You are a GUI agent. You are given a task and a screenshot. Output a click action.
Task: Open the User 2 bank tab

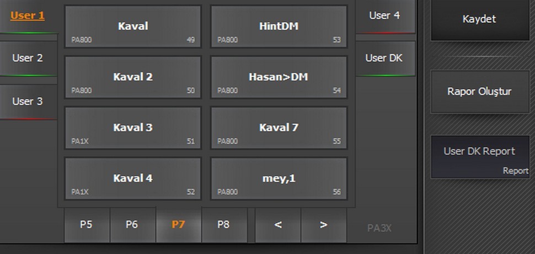[x=28, y=58]
